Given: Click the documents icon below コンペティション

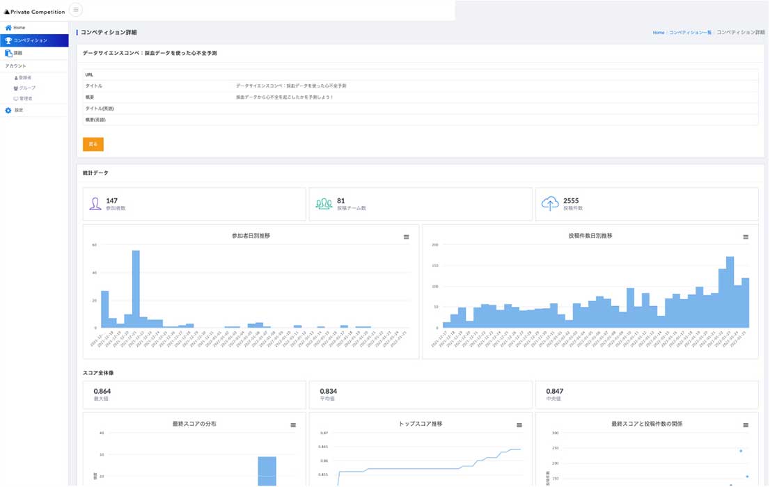Looking at the screenshot, I should click(x=8, y=53).
